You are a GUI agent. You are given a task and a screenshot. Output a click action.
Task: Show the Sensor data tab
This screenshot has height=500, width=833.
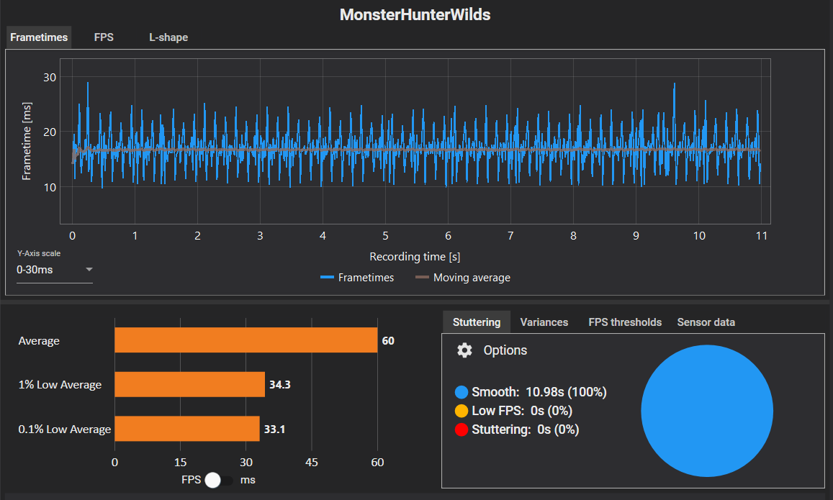pos(706,322)
